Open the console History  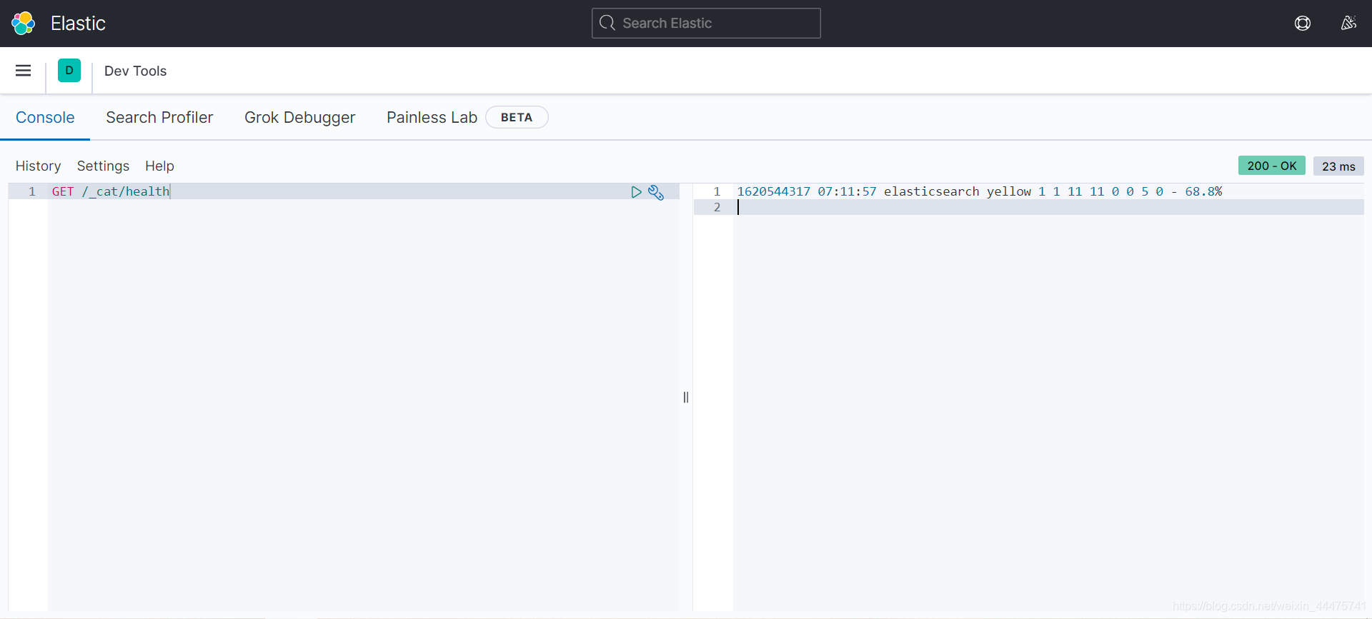(x=38, y=166)
